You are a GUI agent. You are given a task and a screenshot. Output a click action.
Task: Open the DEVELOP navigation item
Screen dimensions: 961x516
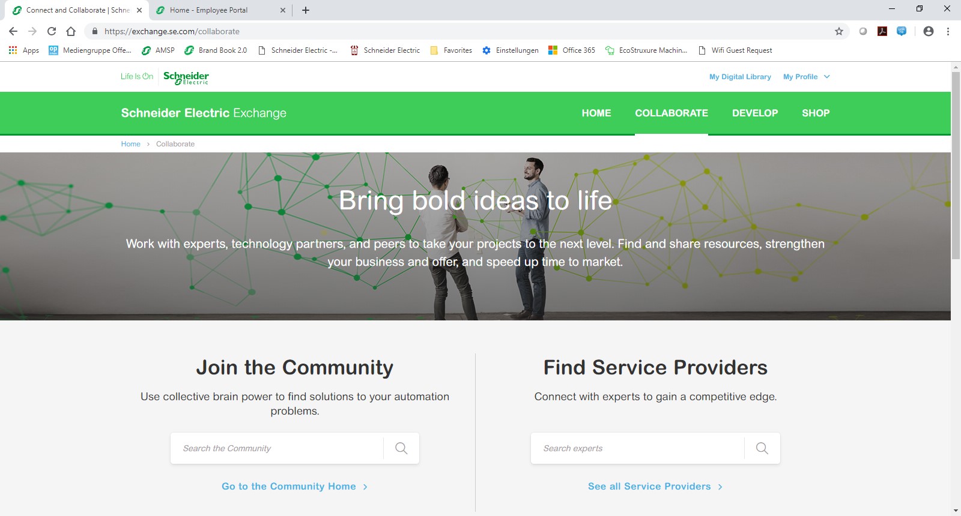(755, 113)
